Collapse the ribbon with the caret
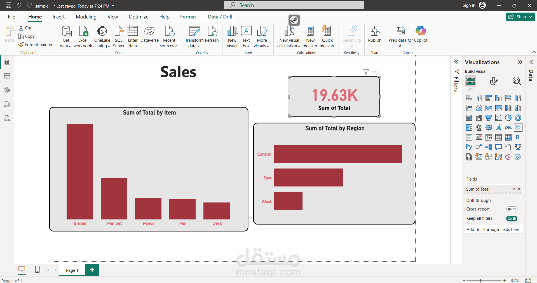 pyautogui.click(x=534, y=52)
